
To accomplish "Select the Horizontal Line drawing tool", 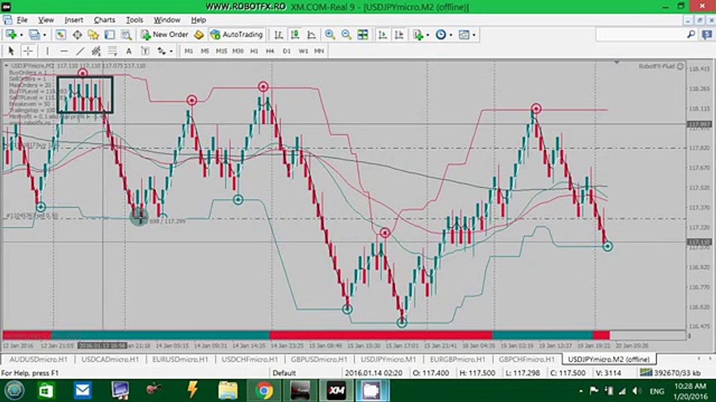I will click(x=63, y=51).
